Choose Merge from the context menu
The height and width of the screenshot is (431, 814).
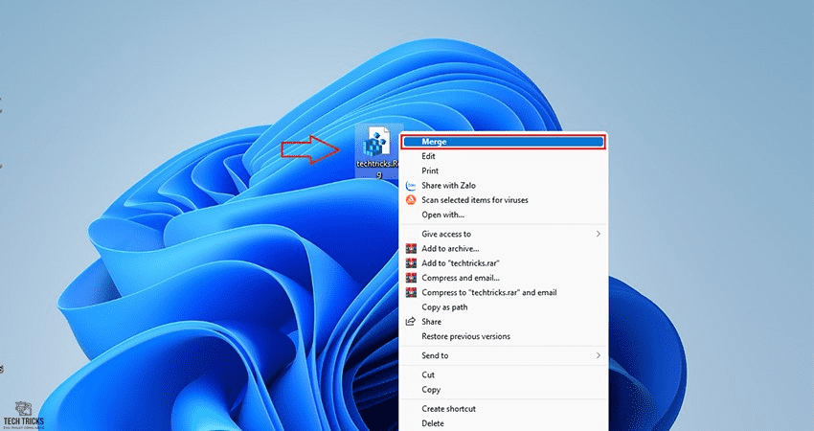[x=503, y=142]
